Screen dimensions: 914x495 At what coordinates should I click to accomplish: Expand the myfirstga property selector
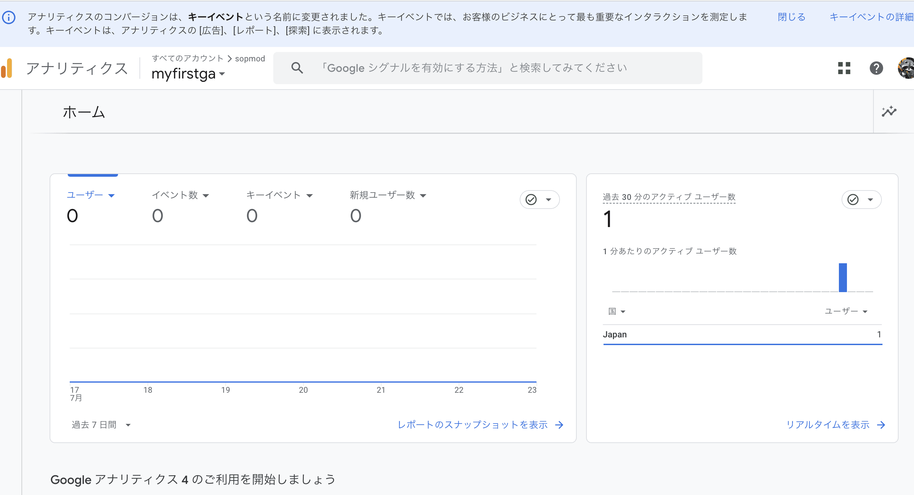point(188,74)
